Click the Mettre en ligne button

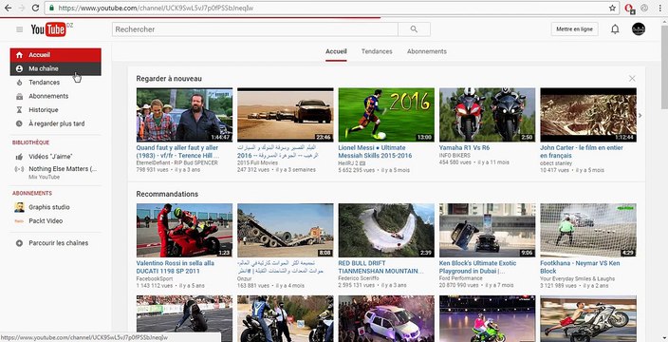tap(574, 29)
